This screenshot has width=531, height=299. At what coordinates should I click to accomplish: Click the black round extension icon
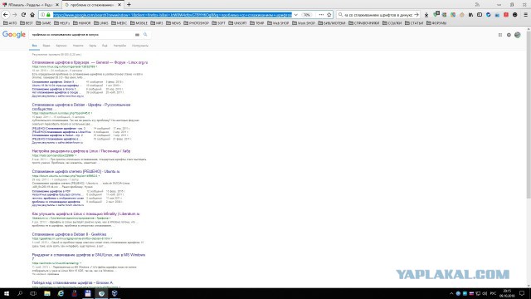click(514, 15)
